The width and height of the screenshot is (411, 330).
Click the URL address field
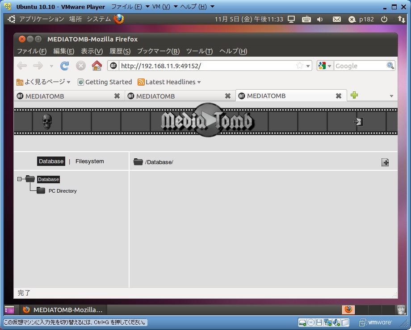coord(207,66)
